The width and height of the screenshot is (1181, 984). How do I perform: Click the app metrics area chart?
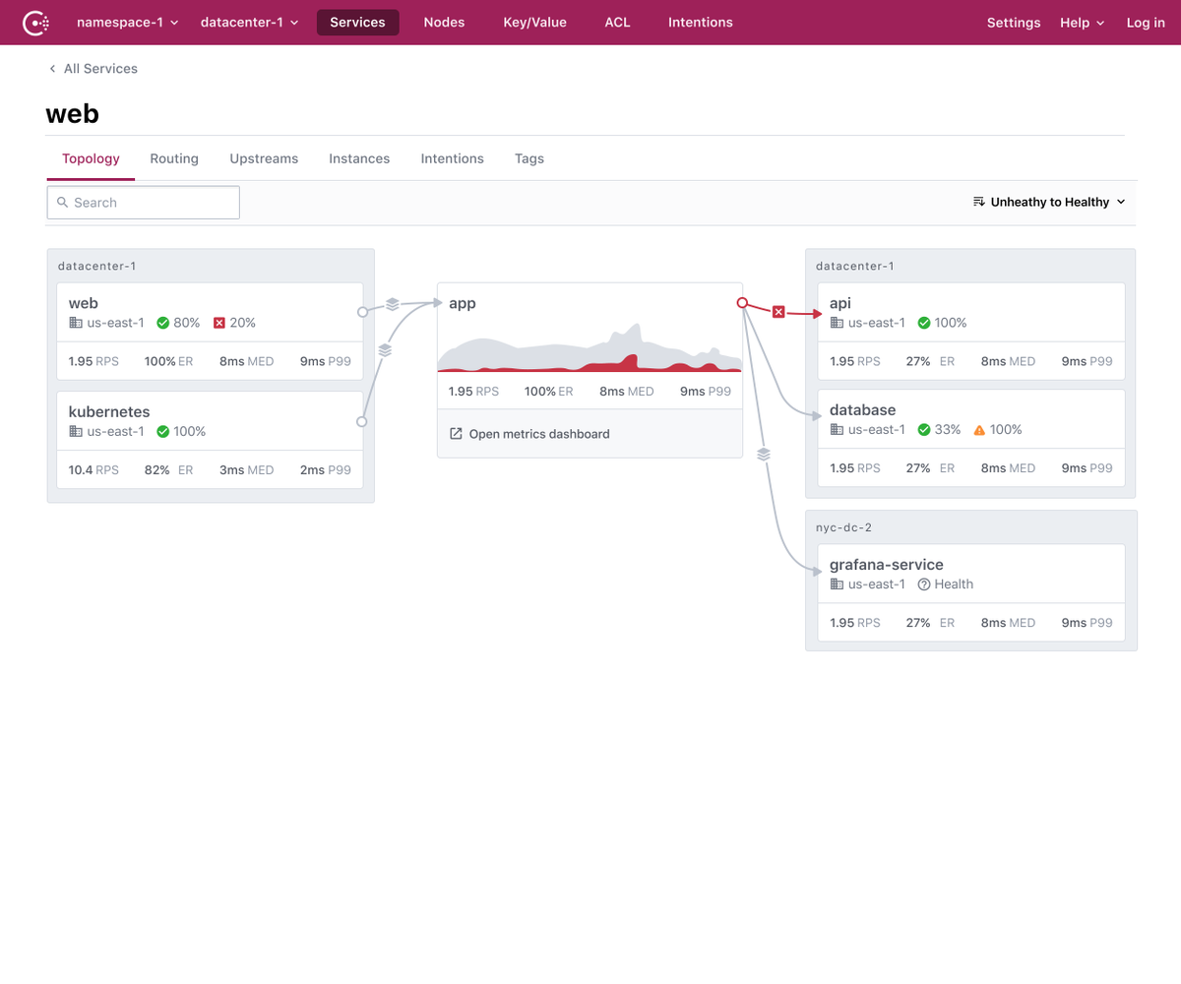coord(590,347)
